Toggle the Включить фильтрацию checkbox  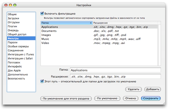42,13
